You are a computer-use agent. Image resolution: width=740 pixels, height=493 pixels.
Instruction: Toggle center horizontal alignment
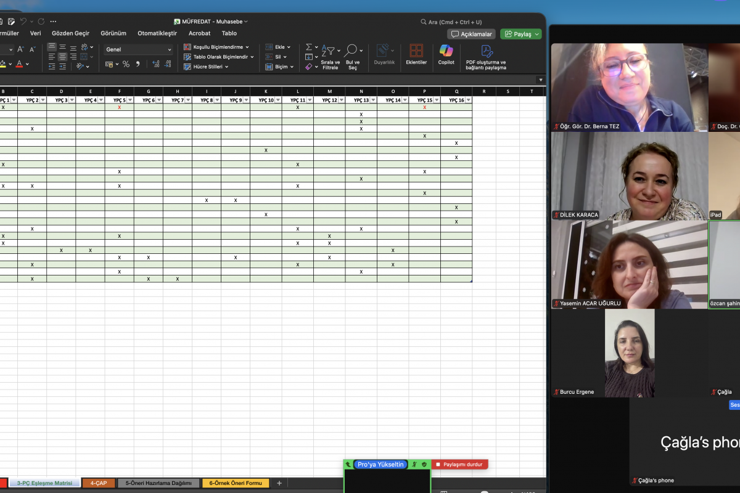click(62, 57)
